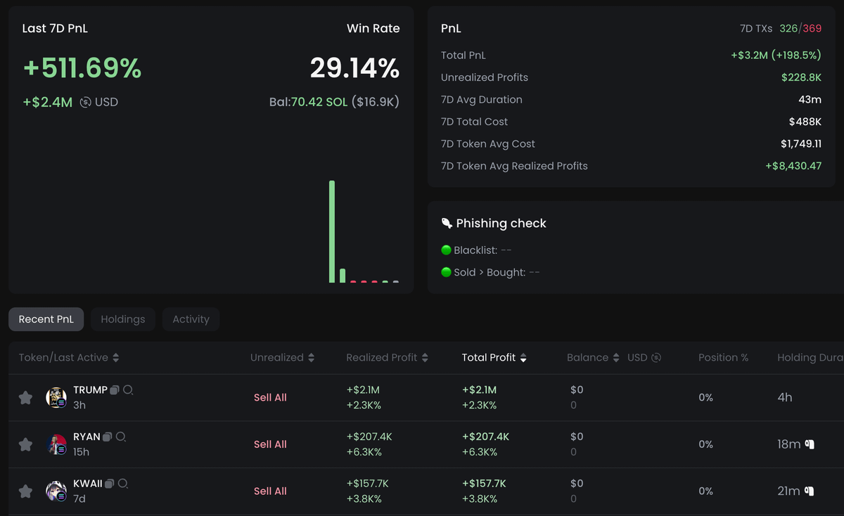Search the TRUMP token via magnifier icon

(x=128, y=390)
